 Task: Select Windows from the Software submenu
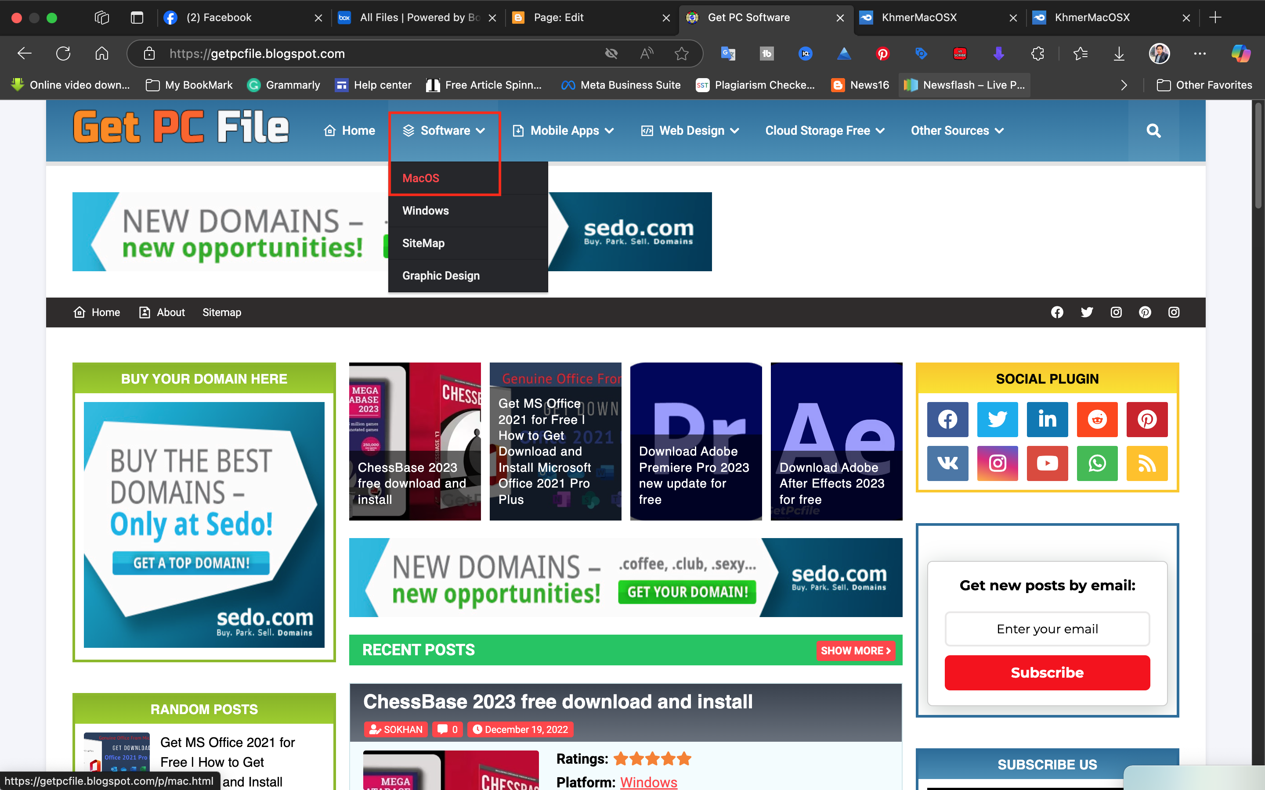click(426, 211)
